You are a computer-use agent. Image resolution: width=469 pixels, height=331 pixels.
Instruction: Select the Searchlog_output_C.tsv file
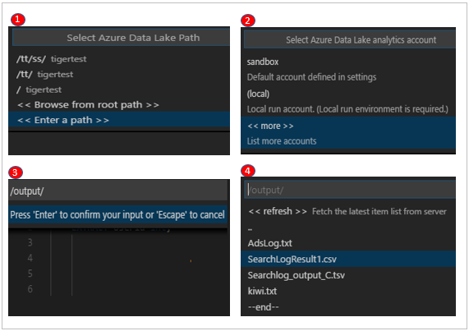tap(348, 275)
